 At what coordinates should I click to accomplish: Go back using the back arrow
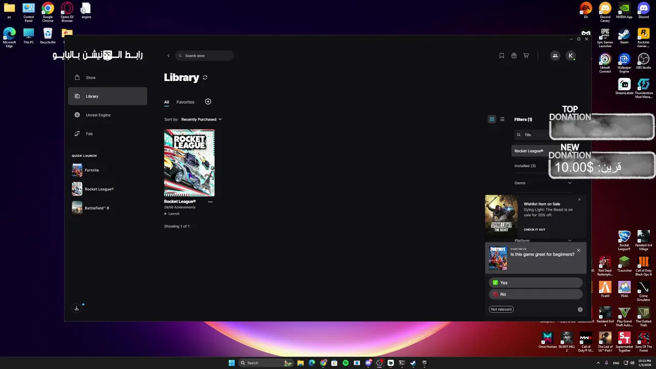168,55
